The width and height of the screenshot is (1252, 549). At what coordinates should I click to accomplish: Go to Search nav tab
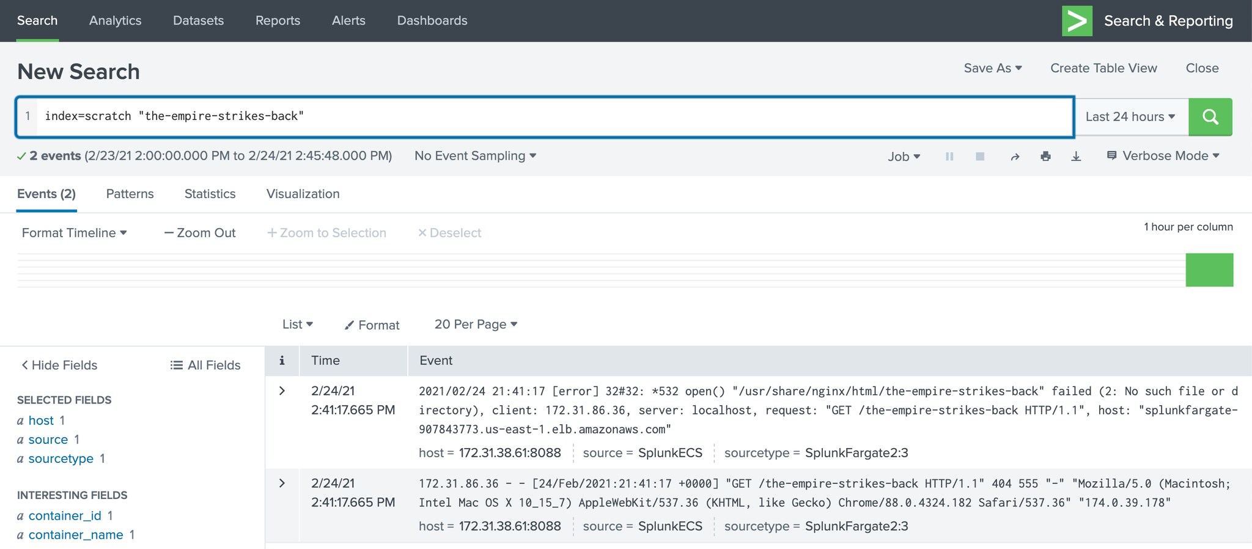tap(37, 21)
